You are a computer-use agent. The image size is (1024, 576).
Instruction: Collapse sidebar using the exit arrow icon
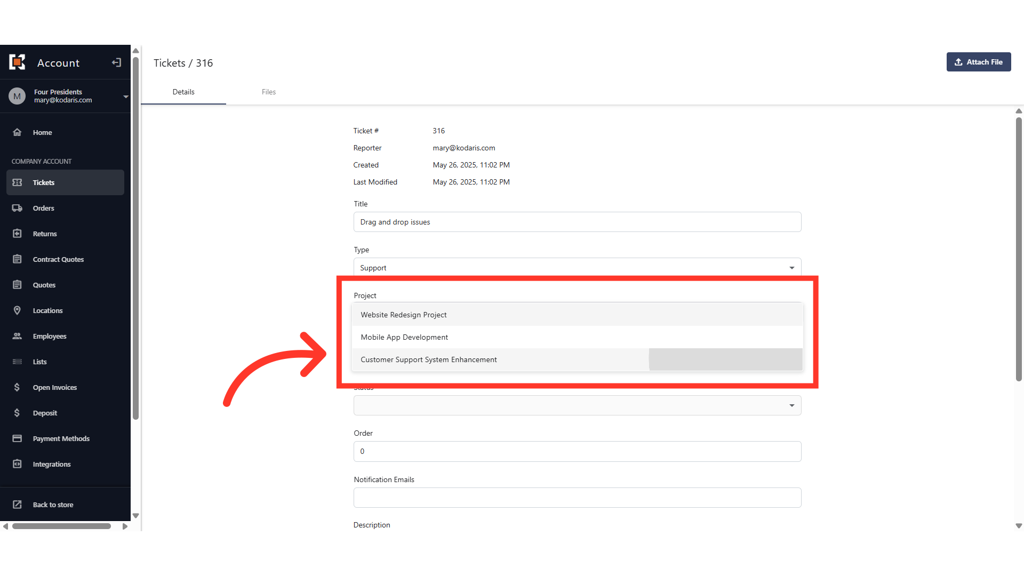coord(116,62)
